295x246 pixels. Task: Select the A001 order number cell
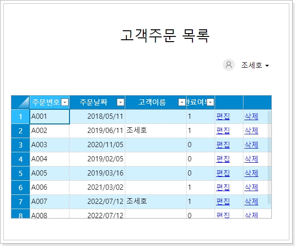tap(50, 116)
